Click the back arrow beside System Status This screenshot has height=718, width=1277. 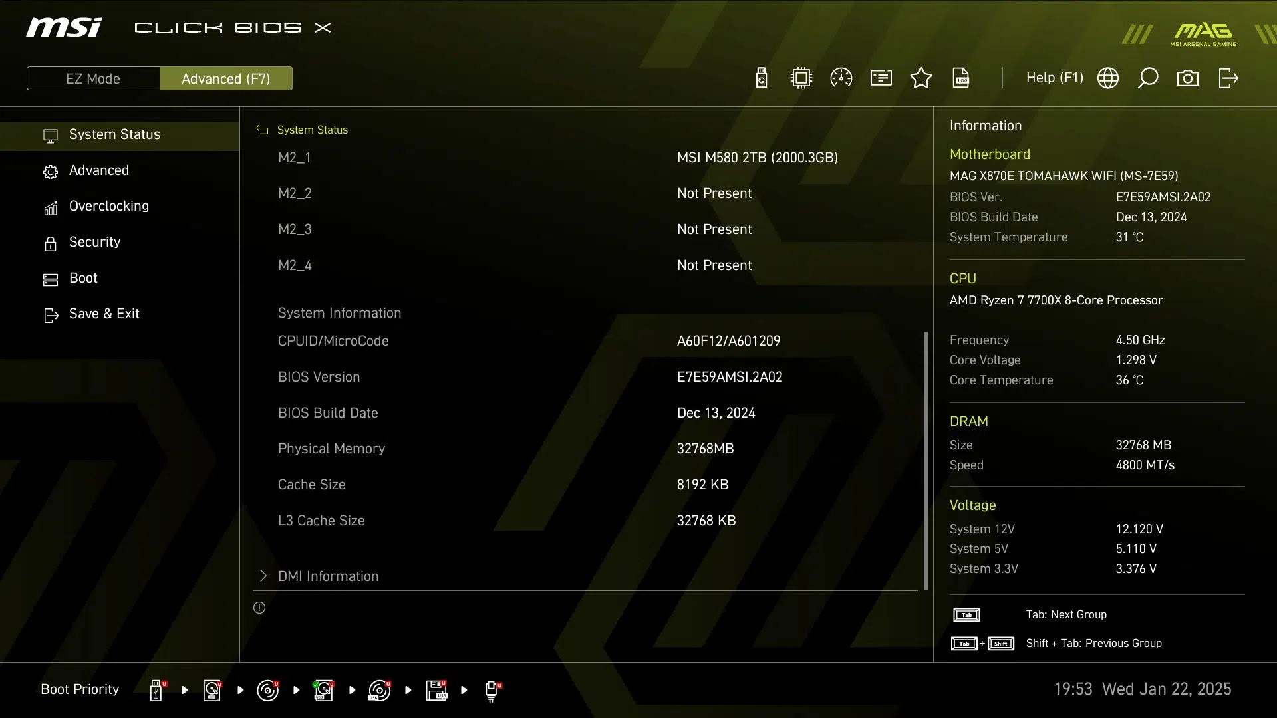262,130
